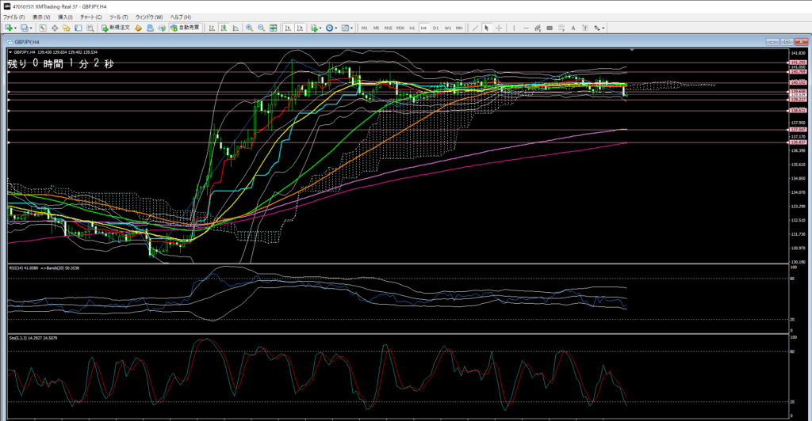Click the chart shift marker triangle

[632, 50]
